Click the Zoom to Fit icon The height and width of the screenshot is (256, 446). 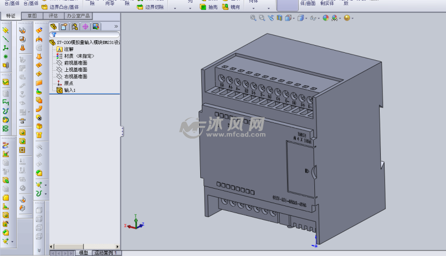coord(253,18)
